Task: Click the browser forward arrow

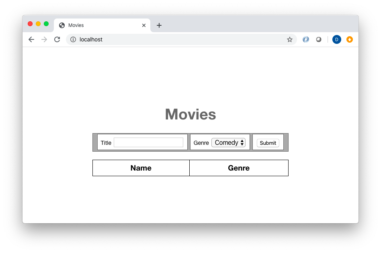Action: pyautogui.click(x=44, y=39)
